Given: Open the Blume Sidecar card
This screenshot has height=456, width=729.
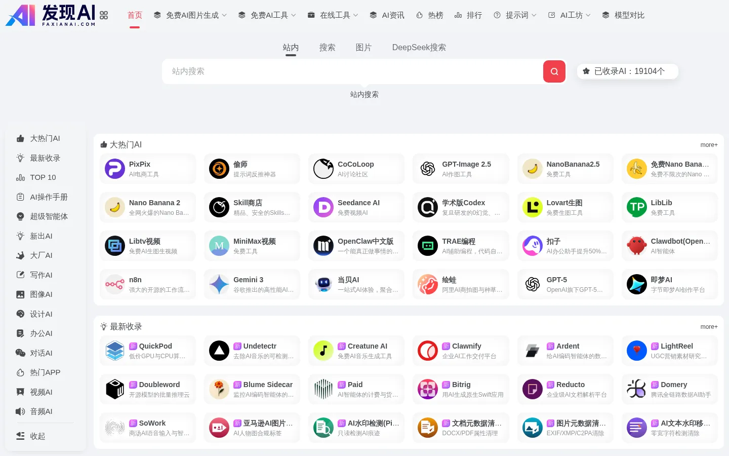Looking at the screenshot, I should (x=252, y=389).
